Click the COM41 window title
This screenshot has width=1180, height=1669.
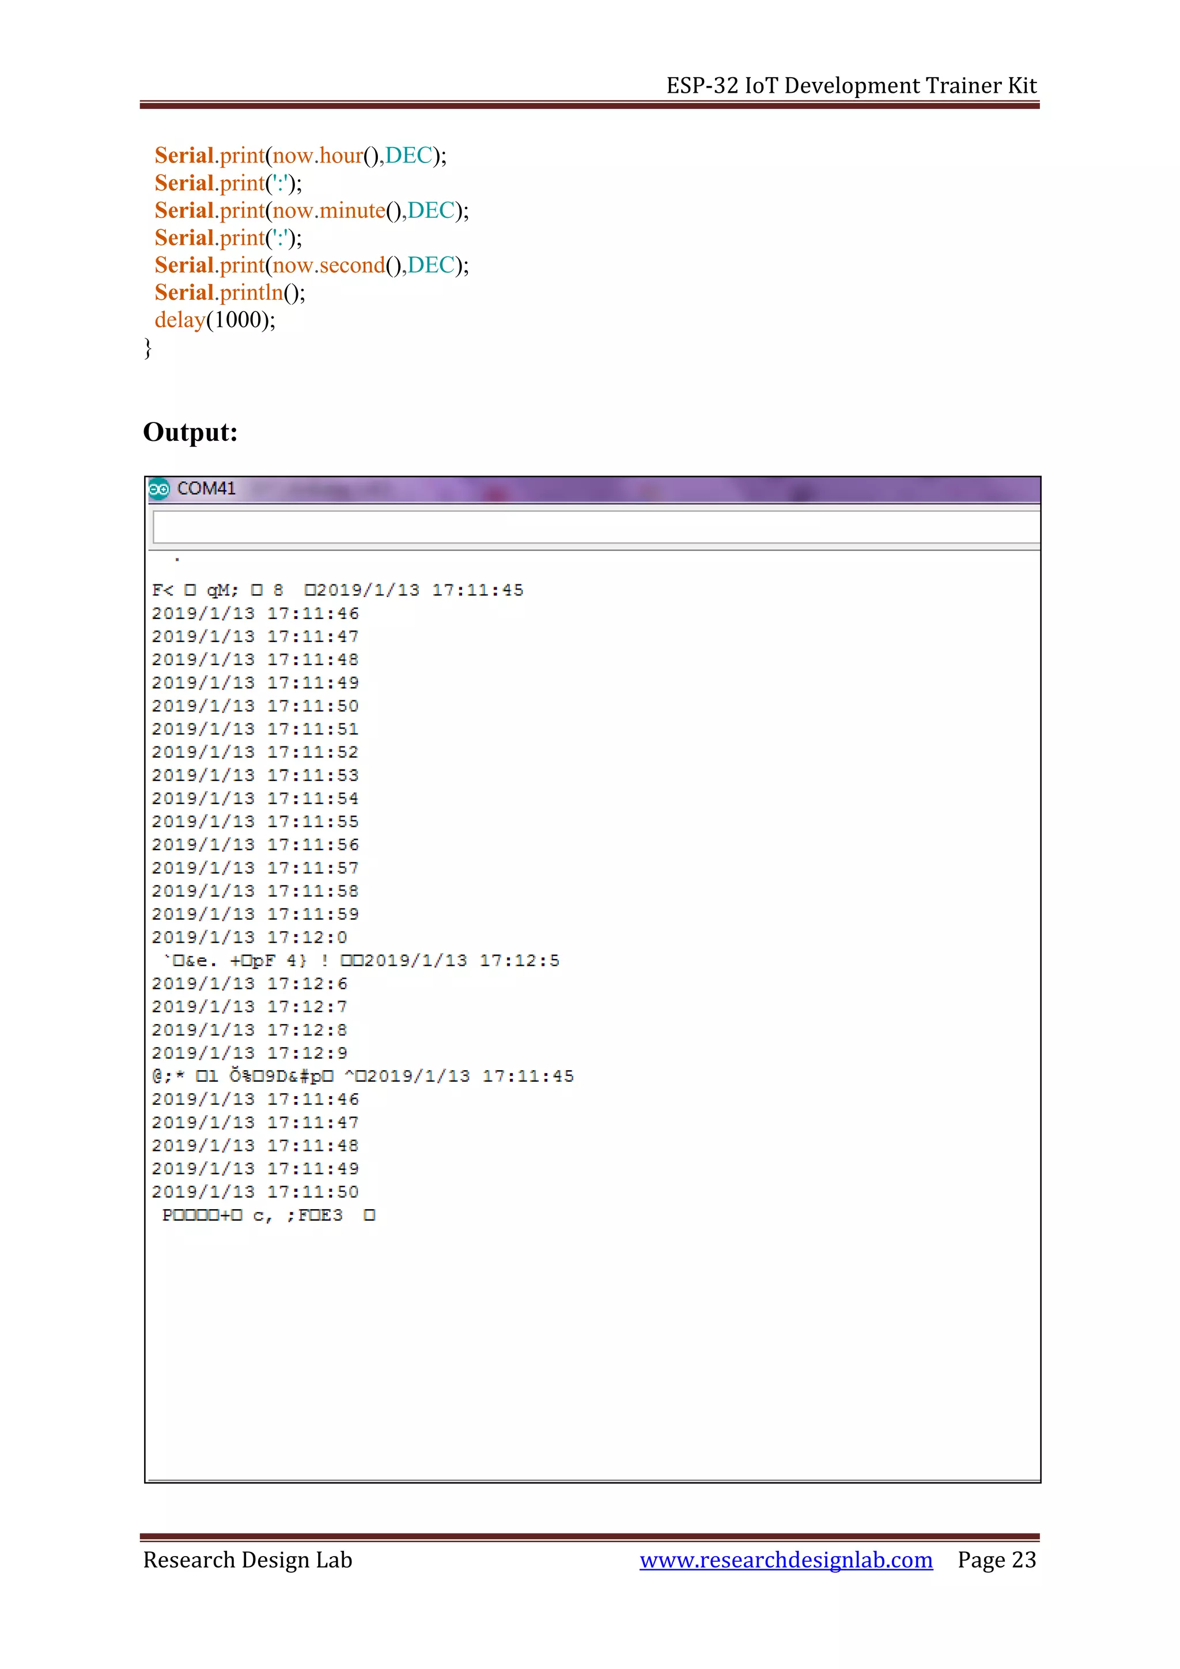(x=206, y=489)
